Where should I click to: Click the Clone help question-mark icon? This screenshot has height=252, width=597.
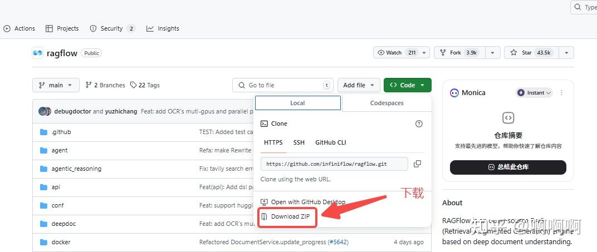[419, 123]
